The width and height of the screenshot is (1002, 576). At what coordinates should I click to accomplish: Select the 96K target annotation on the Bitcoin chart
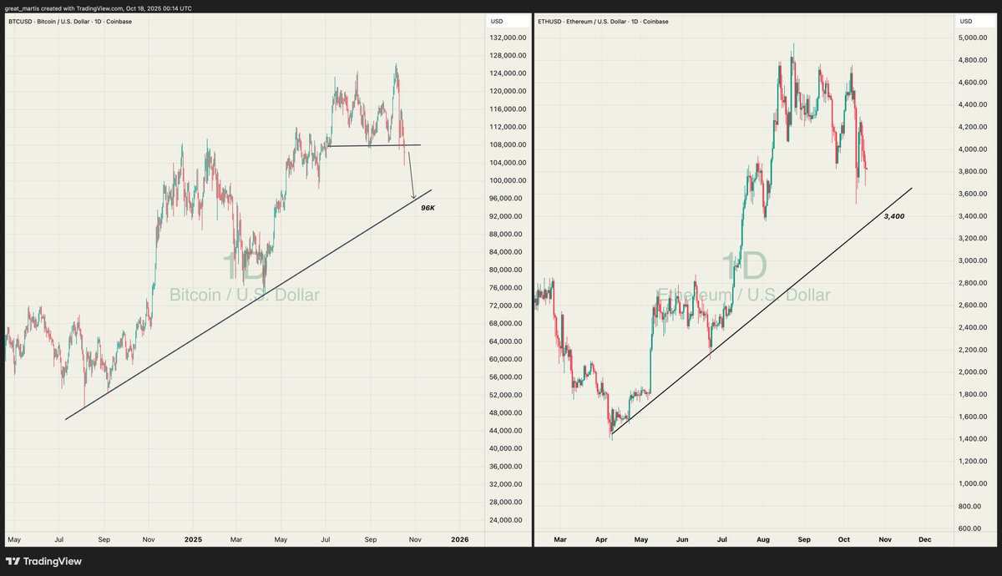[428, 207]
